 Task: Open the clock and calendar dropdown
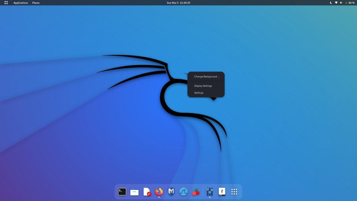click(178, 3)
